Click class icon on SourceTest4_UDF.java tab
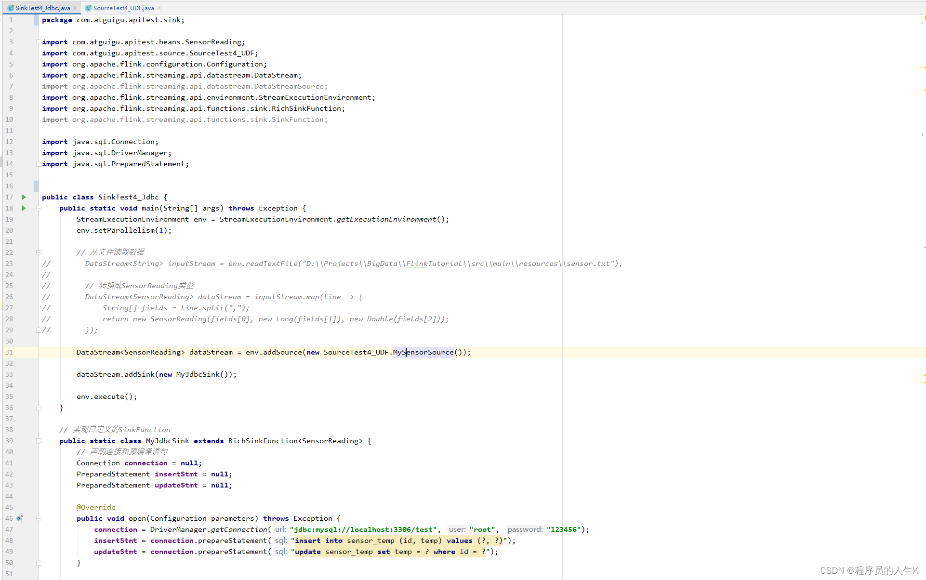Viewport: 926px width, 580px height. click(88, 8)
